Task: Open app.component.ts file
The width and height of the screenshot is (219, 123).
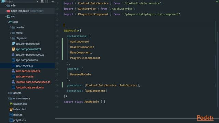Action: point(27,60)
